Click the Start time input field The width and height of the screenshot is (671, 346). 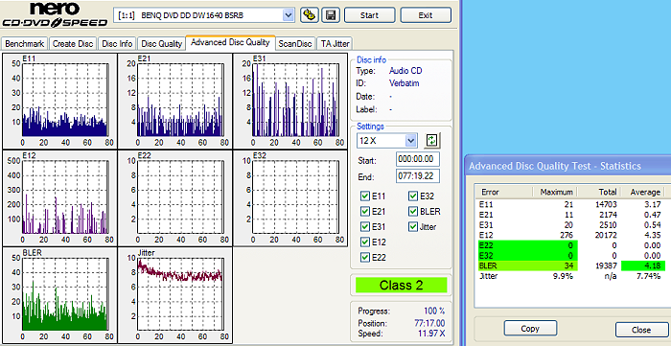[418, 159]
